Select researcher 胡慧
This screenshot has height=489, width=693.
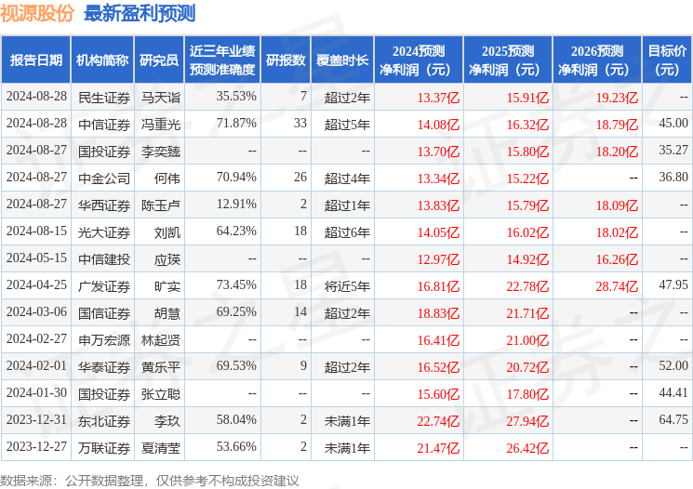pyautogui.click(x=167, y=312)
